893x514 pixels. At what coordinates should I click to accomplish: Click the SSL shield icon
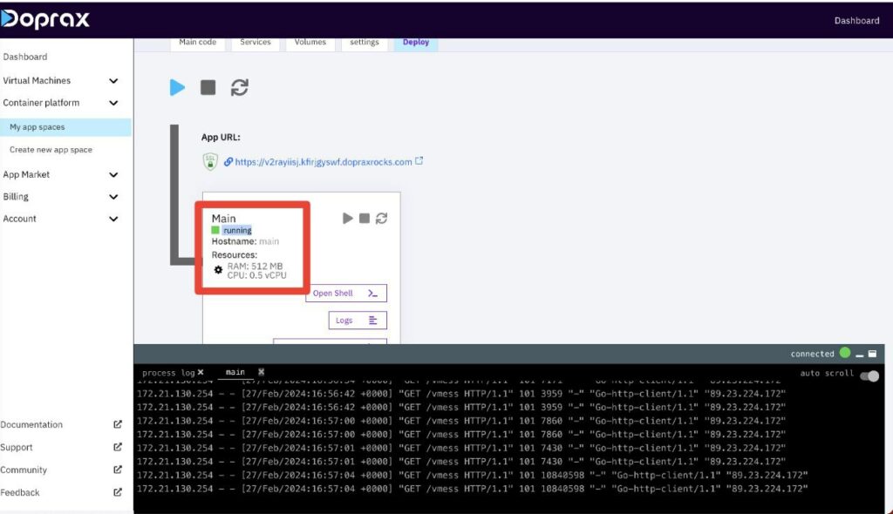(x=210, y=162)
